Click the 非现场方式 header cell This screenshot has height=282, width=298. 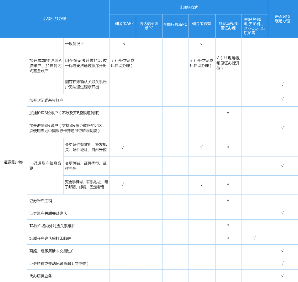[x=189, y=7]
